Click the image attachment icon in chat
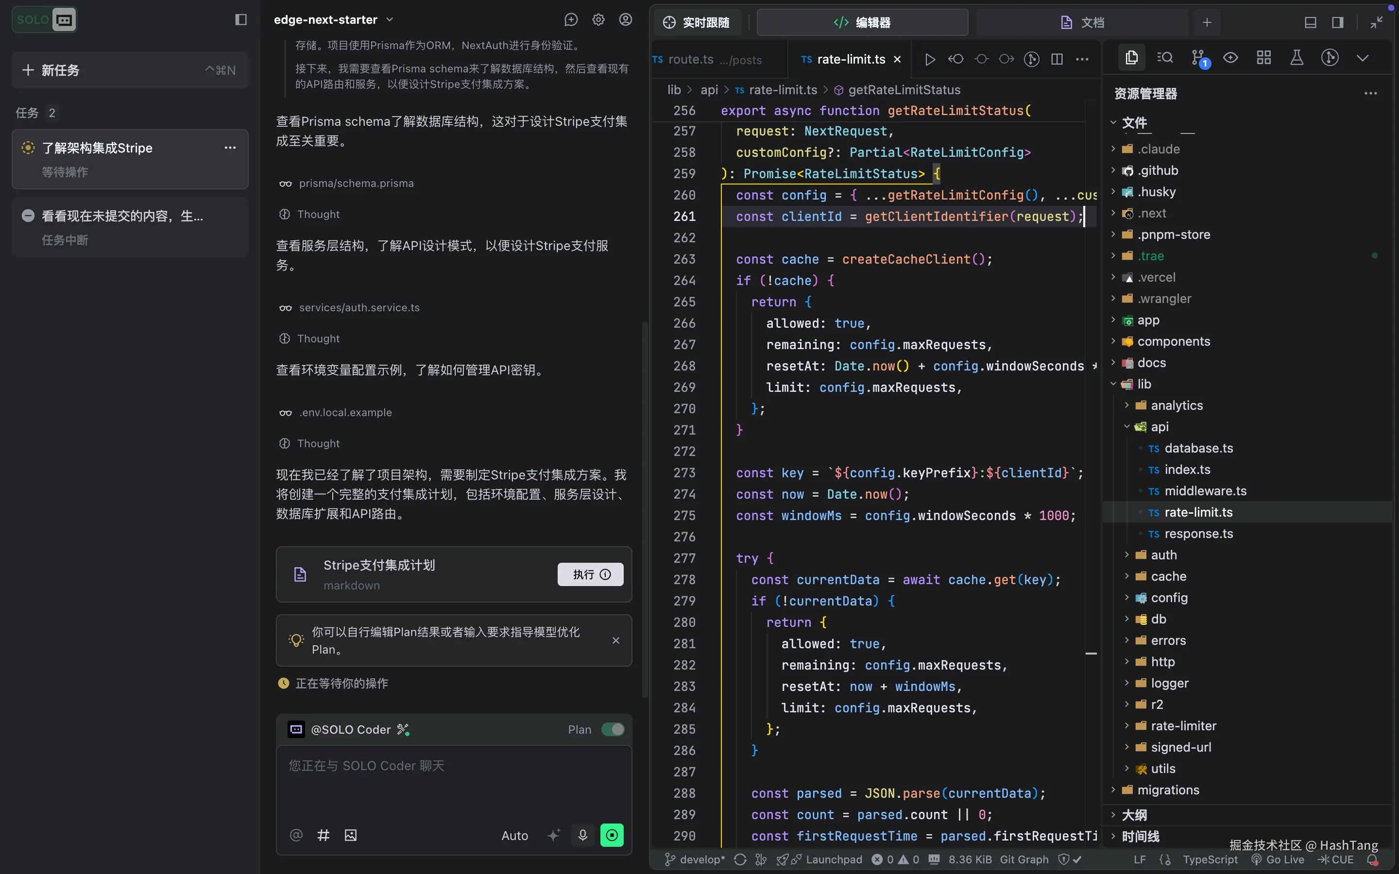The height and width of the screenshot is (874, 1399). click(x=350, y=835)
